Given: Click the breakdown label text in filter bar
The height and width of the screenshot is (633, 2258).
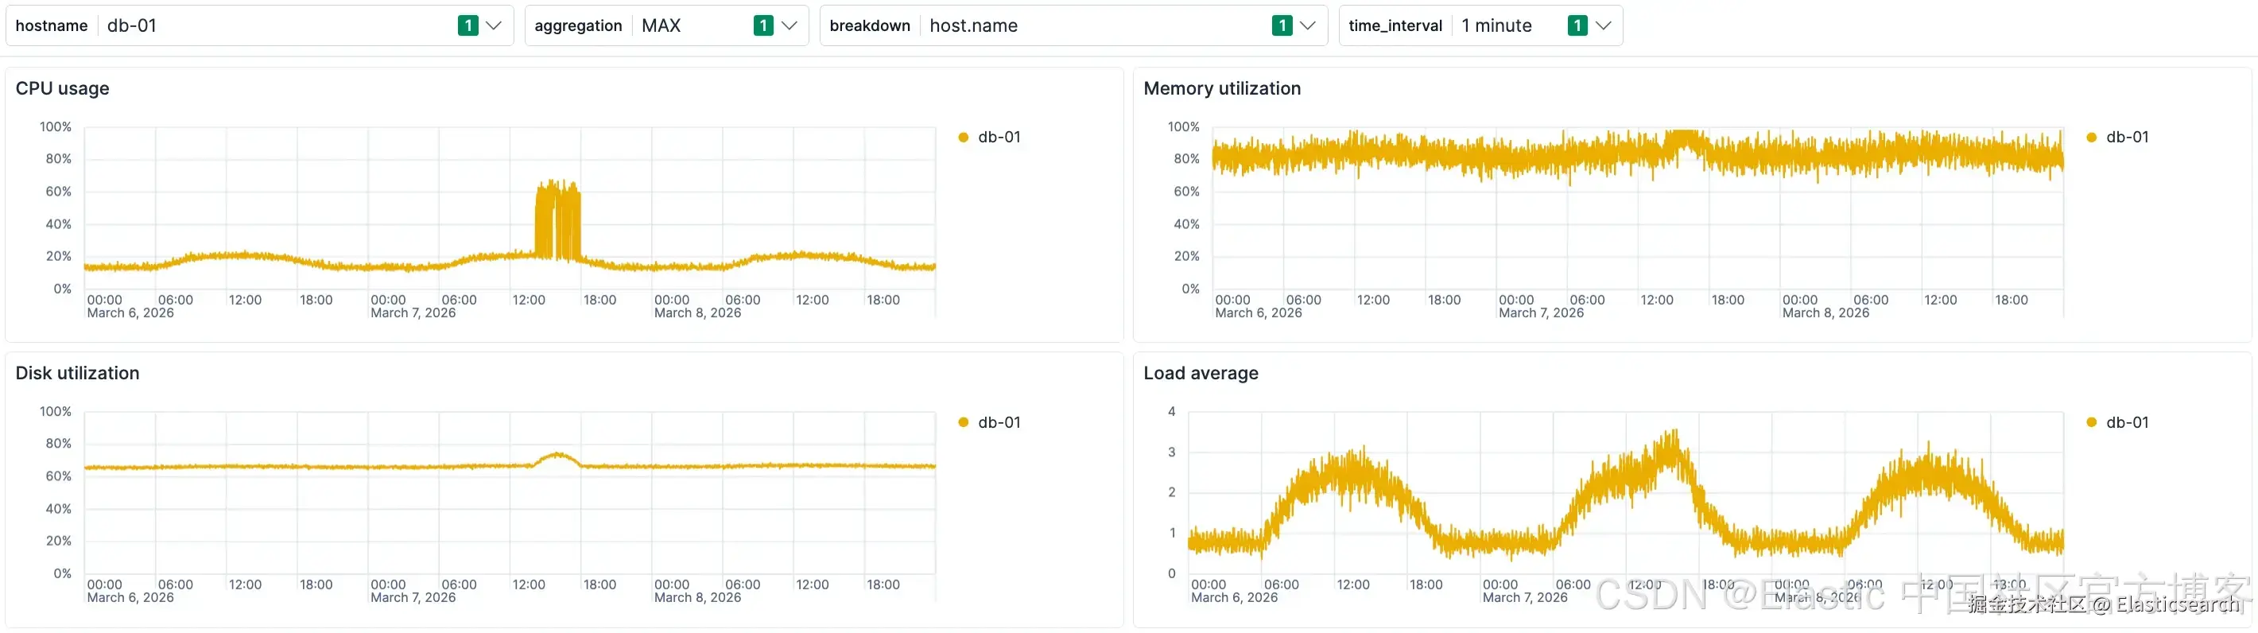Looking at the screenshot, I should click(x=871, y=25).
